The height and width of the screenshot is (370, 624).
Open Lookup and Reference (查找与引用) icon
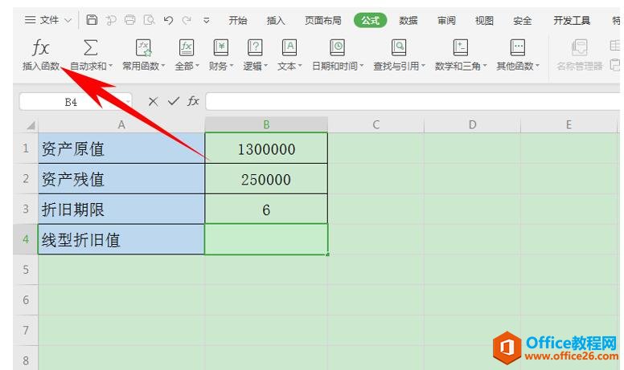click(398, 47)
